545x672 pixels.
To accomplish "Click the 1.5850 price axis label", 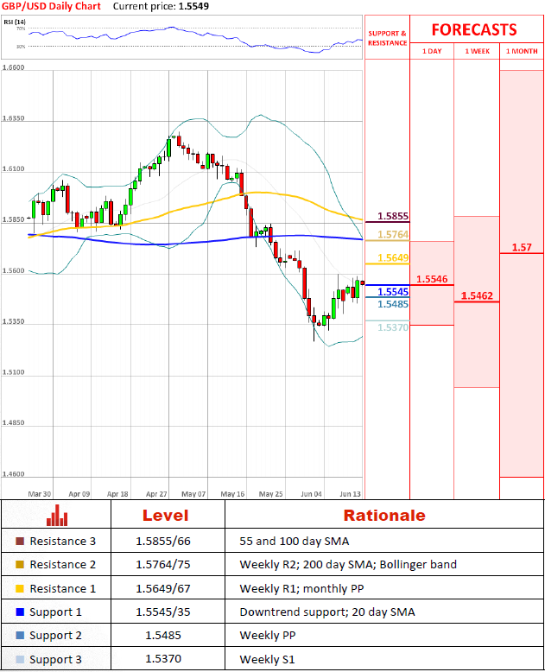I will pos(13,219).
